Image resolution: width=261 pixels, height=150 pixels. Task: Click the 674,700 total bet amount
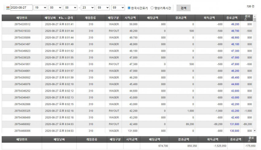[x=163, y=146]
